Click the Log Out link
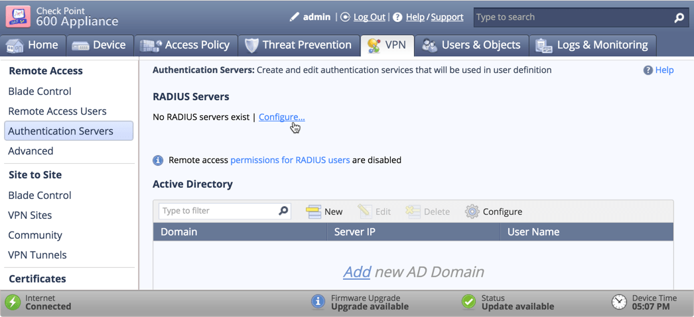The width and height of the screenshot is (694, 317). click(370, 17)
